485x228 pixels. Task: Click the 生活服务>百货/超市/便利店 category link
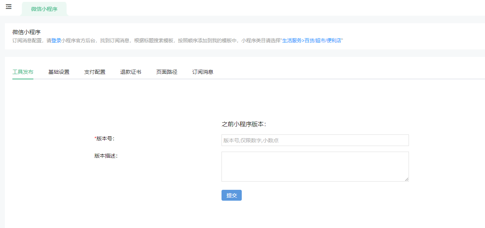coord(312,40)
